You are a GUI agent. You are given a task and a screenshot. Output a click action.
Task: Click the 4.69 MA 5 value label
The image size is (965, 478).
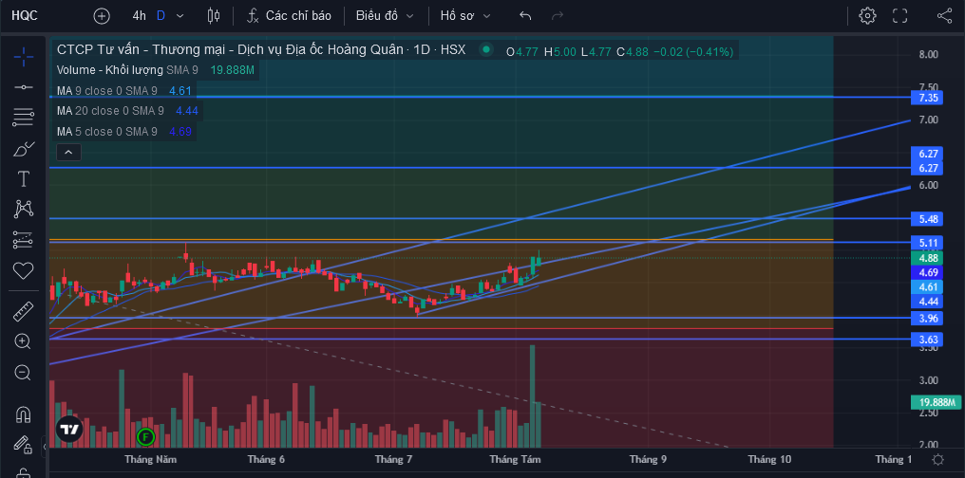tap(927, 272)
